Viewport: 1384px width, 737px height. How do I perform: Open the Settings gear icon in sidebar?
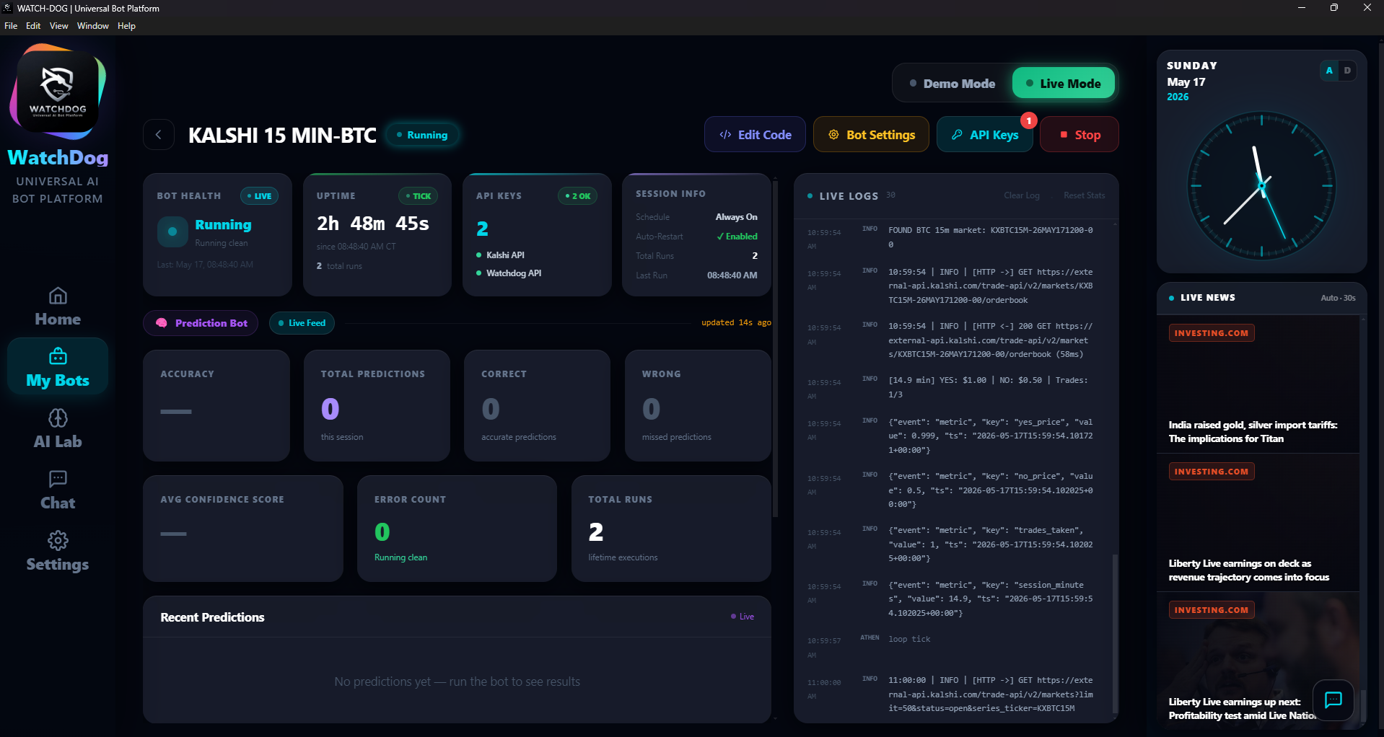58,540
